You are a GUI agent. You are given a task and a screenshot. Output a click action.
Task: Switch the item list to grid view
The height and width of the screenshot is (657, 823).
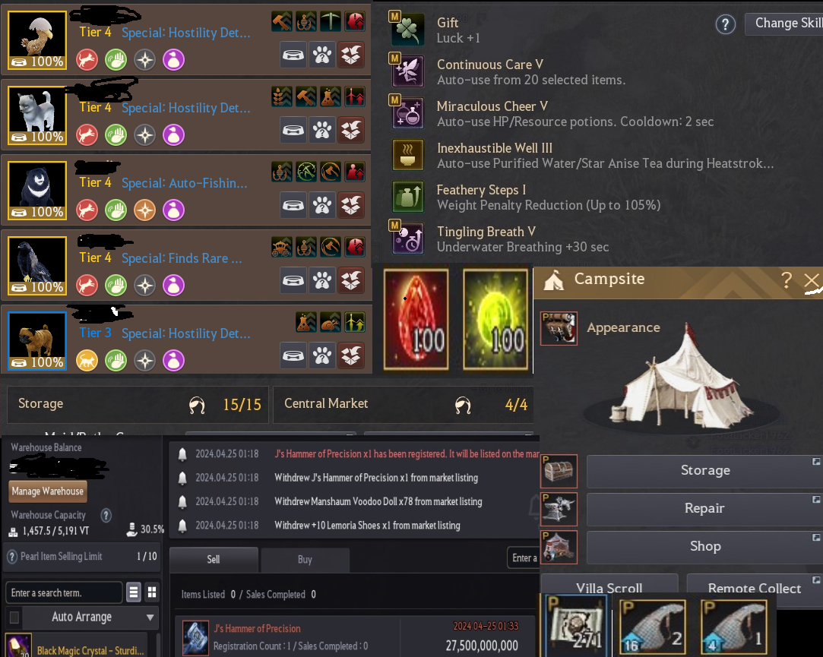tap(152, 592)
